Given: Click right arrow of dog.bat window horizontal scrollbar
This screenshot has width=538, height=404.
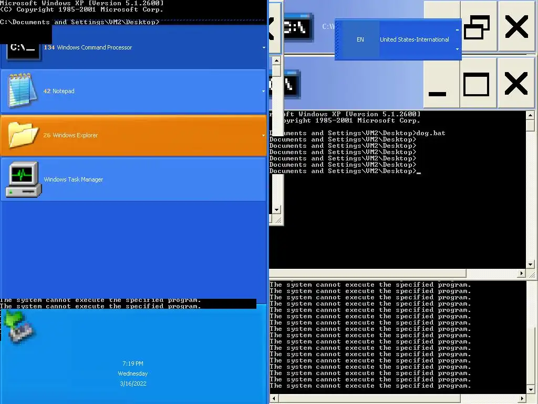Looking at the screenshot, I should tap(522, 274).
